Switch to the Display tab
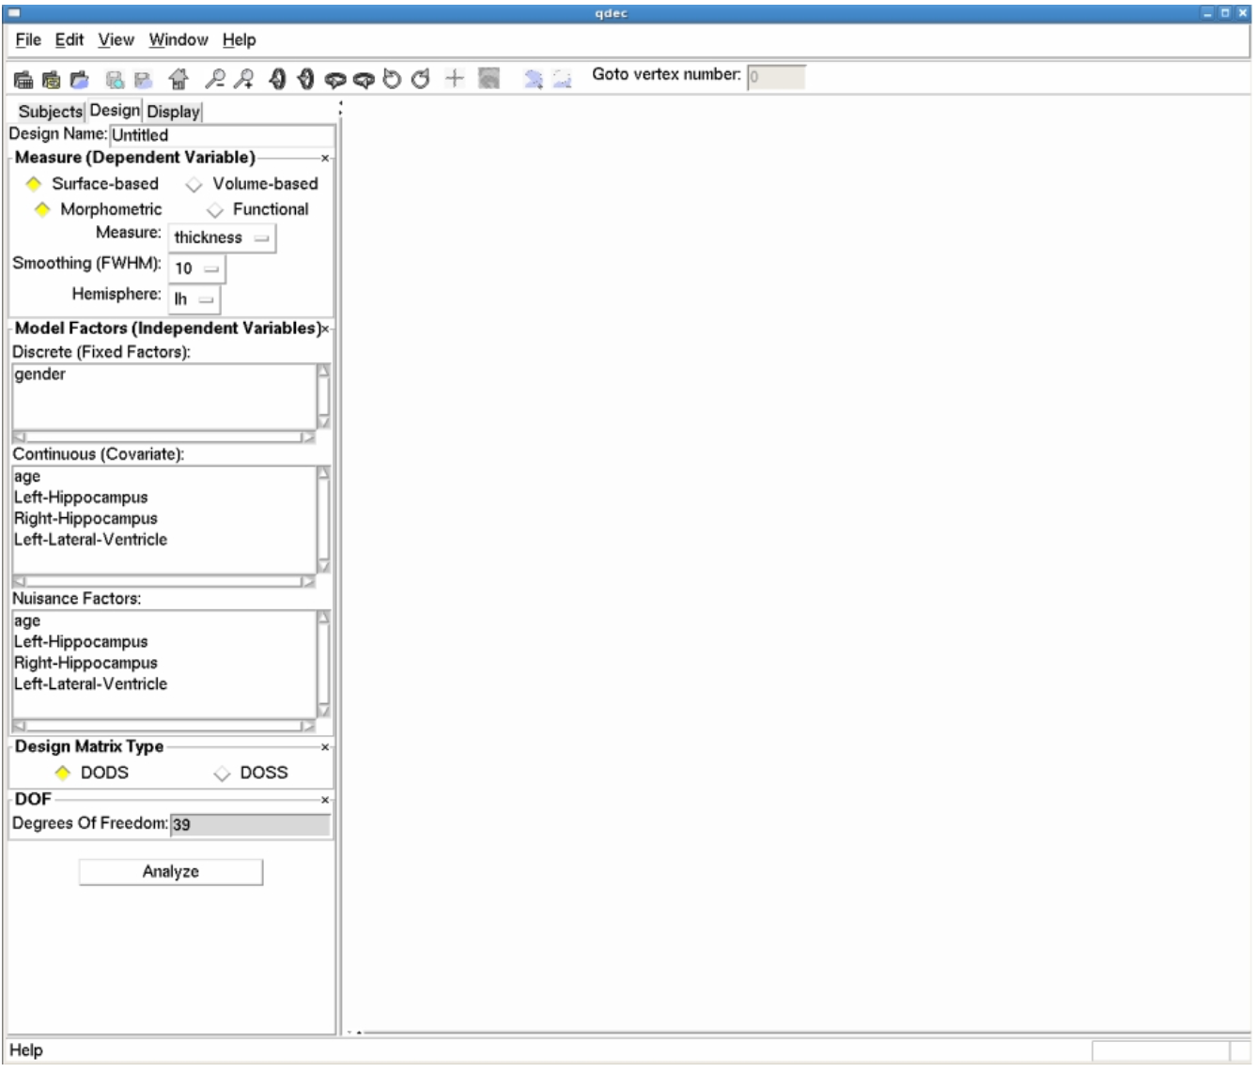This screenshot has height=1072, width=1257. (x=173, y=112)
